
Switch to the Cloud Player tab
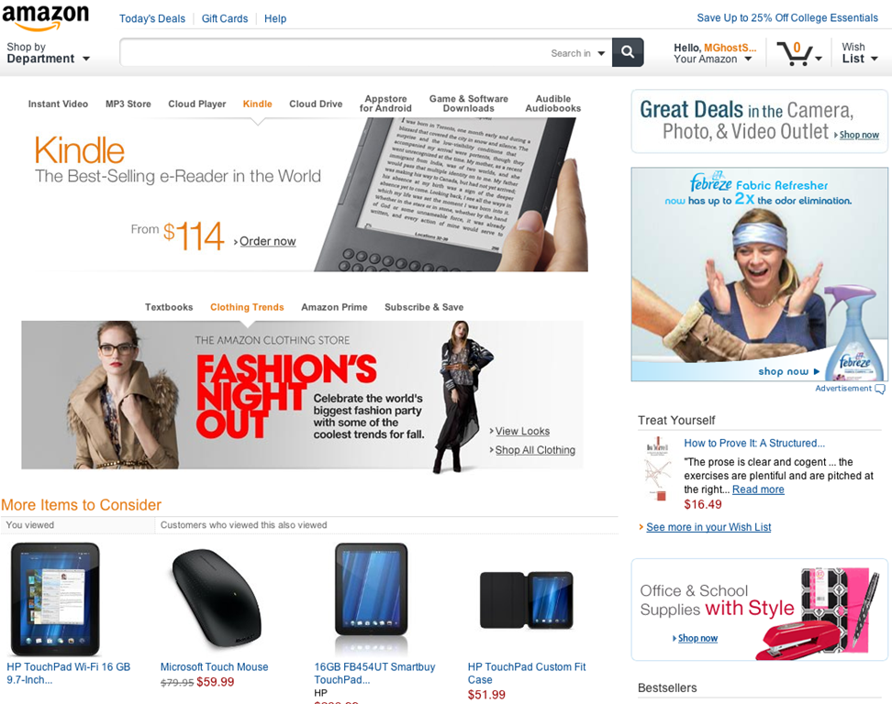pyautogui.click(x=196, y=104)
